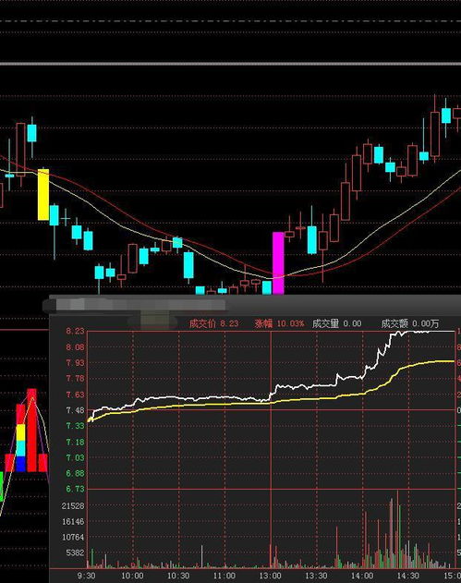Select the 11:00 time axis label
Screen dimensions: 461x583
pos(224,576)
